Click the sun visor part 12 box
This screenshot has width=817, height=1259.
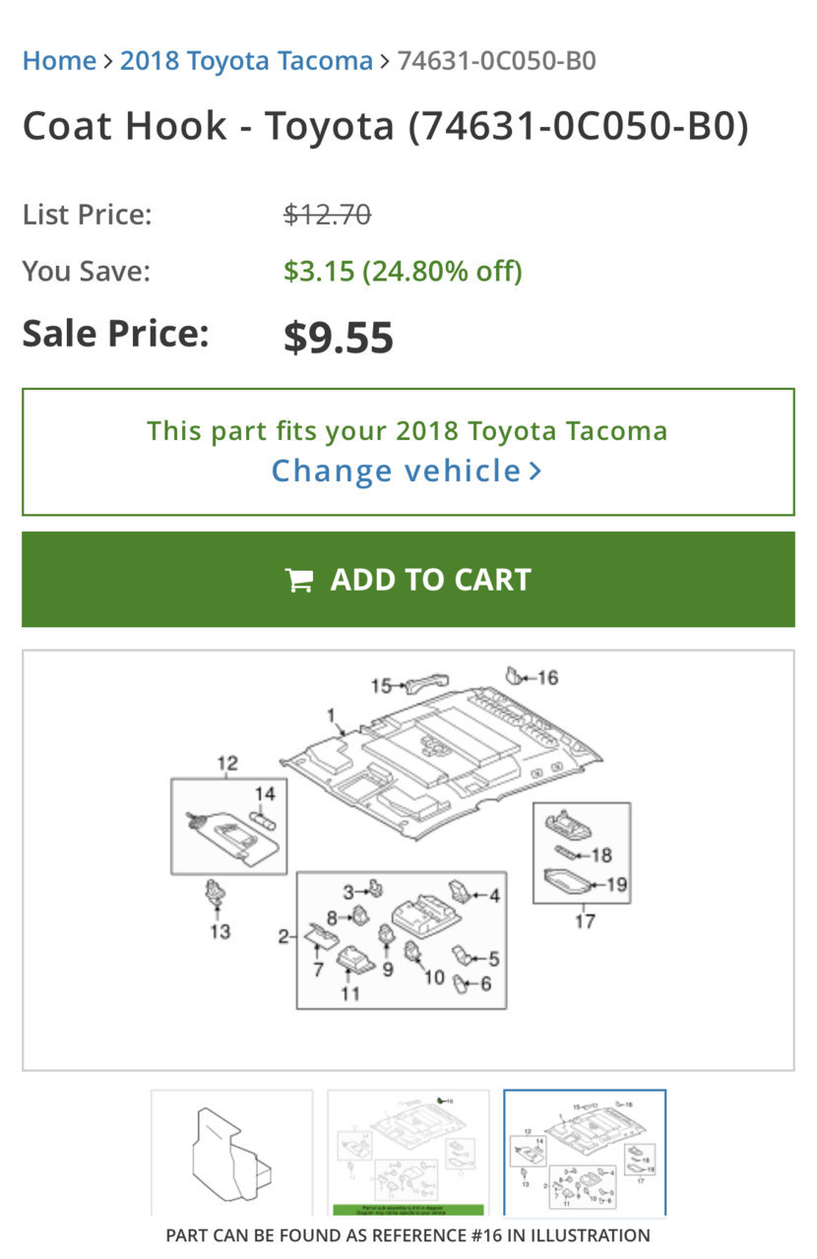(229, 826)
